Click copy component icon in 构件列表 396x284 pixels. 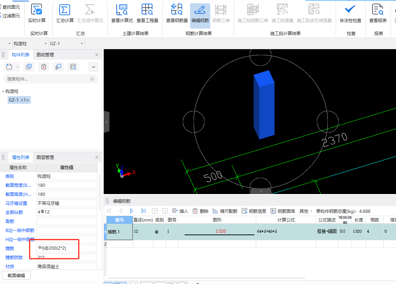(29, 67)
